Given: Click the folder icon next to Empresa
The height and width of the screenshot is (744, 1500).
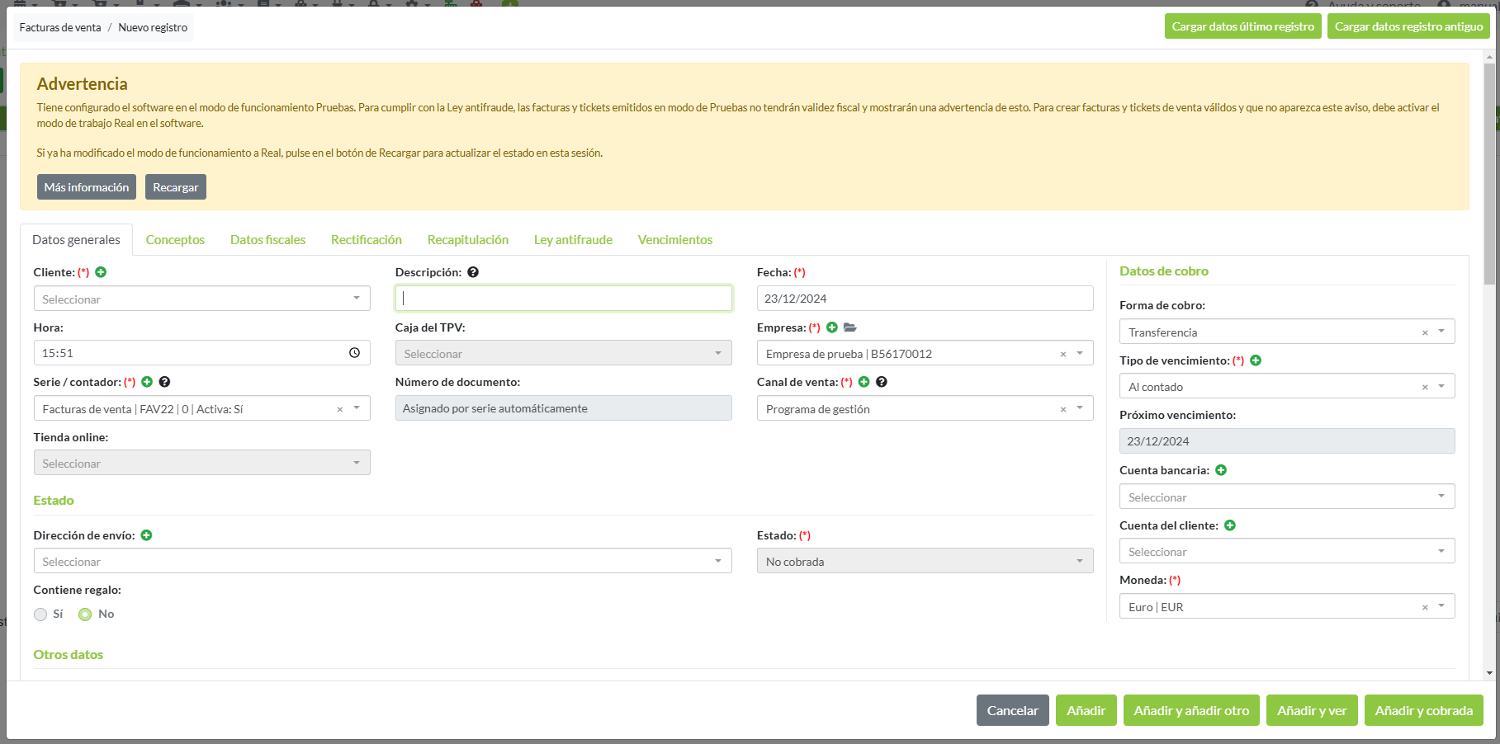Looking at the screenshot, I should pos(850,327).
